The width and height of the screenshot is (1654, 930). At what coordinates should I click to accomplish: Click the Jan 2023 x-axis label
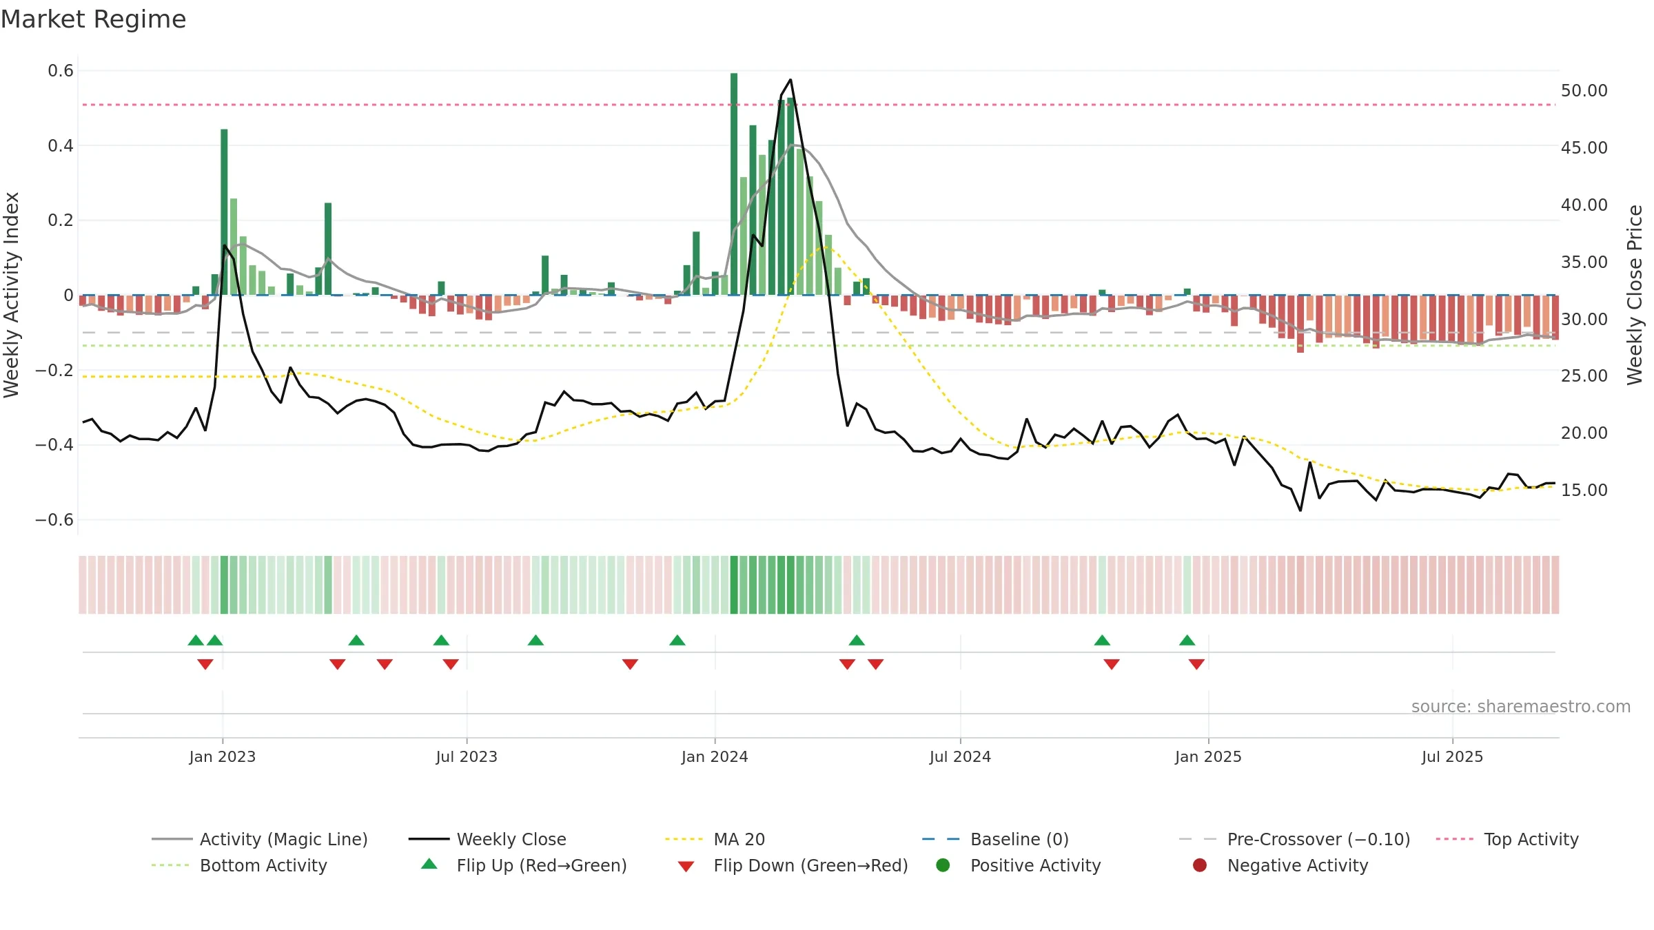(x=223, y=756)
